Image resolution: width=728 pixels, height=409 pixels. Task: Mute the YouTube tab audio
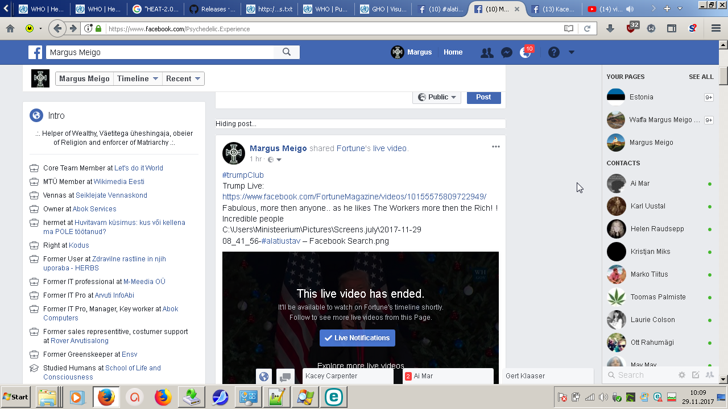[630, 9]
